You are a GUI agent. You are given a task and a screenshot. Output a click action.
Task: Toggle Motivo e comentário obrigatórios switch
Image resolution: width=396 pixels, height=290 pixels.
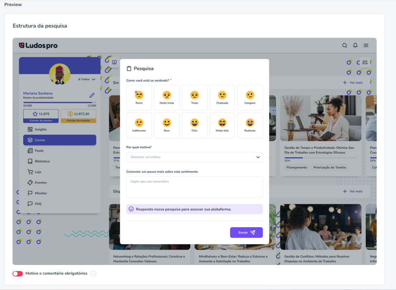coord(18,274)
